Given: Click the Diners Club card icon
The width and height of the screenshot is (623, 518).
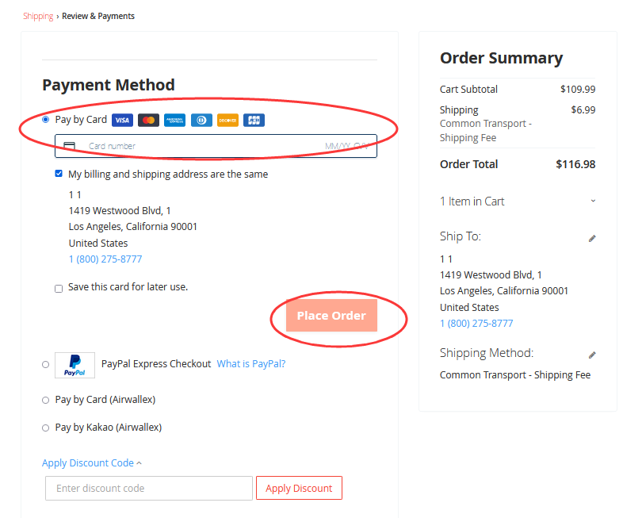Looking at the screenshot, I should point(201,120).
